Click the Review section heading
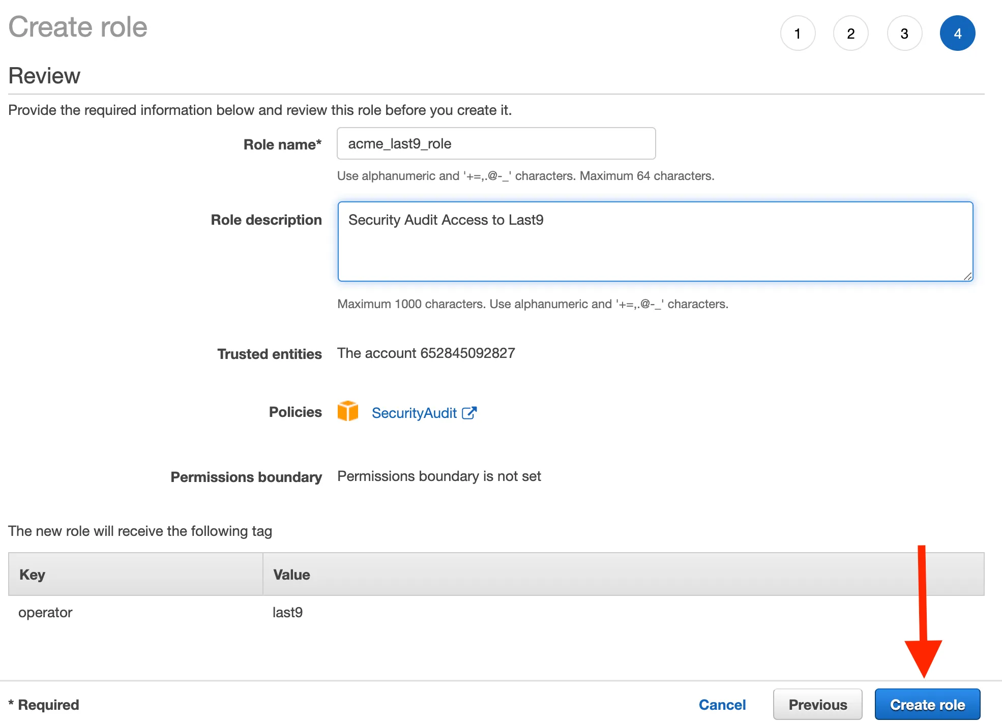This screenshot has height=723, width=1002. (x=44, y=76)
